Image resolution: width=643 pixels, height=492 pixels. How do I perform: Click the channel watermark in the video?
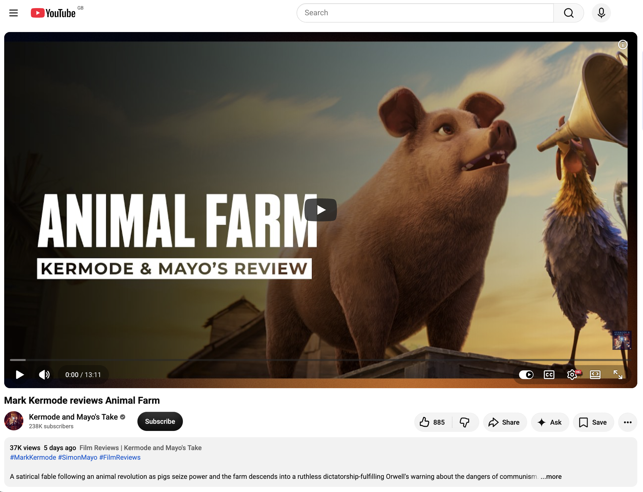(x=622, y=340)
